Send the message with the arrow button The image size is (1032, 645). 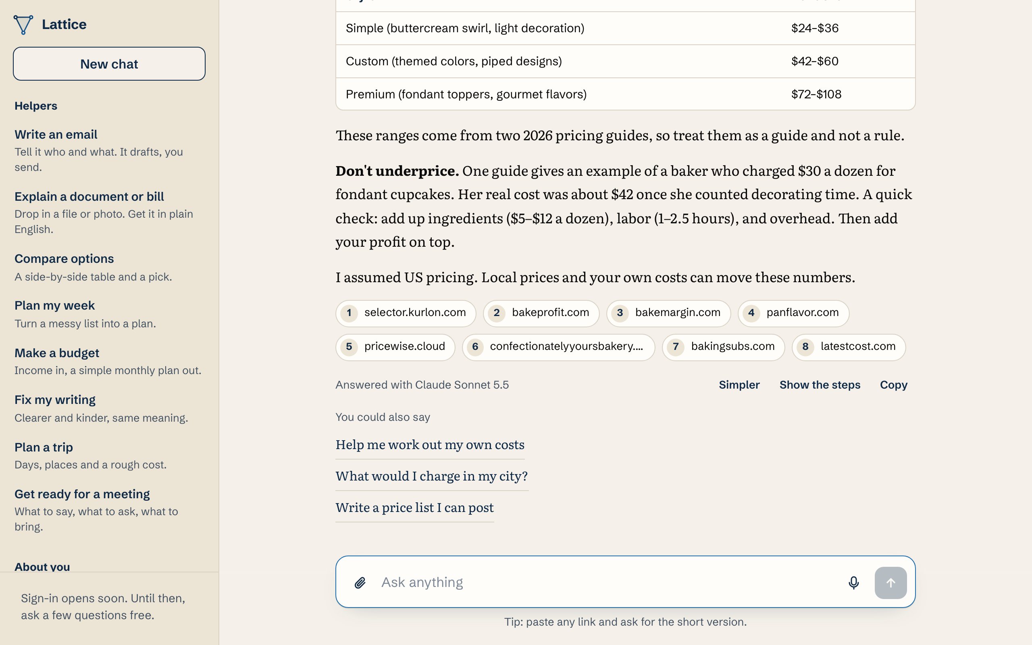pos(891,583)
